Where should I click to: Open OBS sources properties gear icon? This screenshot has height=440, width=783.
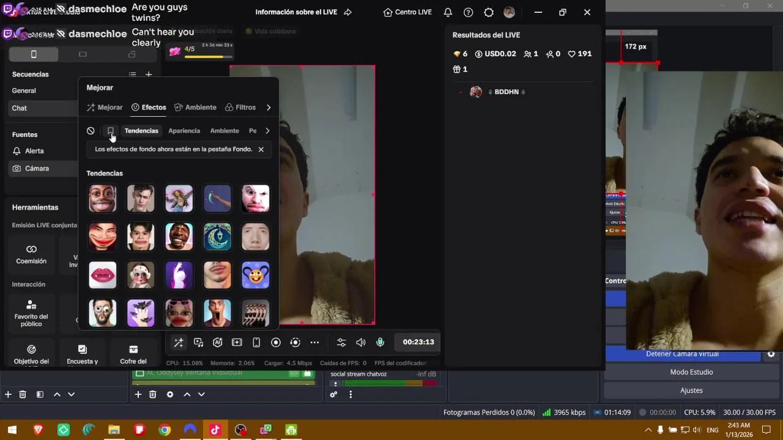[x=170, y=395]
